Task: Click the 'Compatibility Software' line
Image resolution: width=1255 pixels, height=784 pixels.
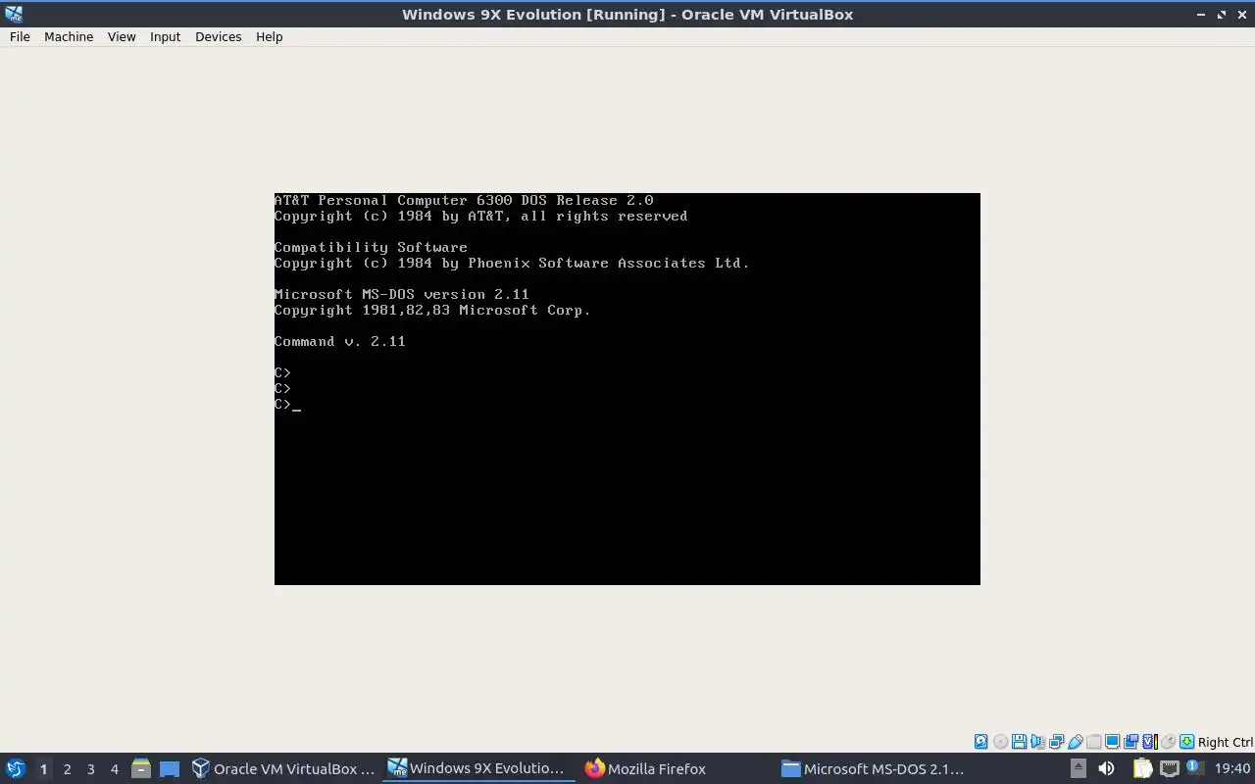Action: pos(371,247)
